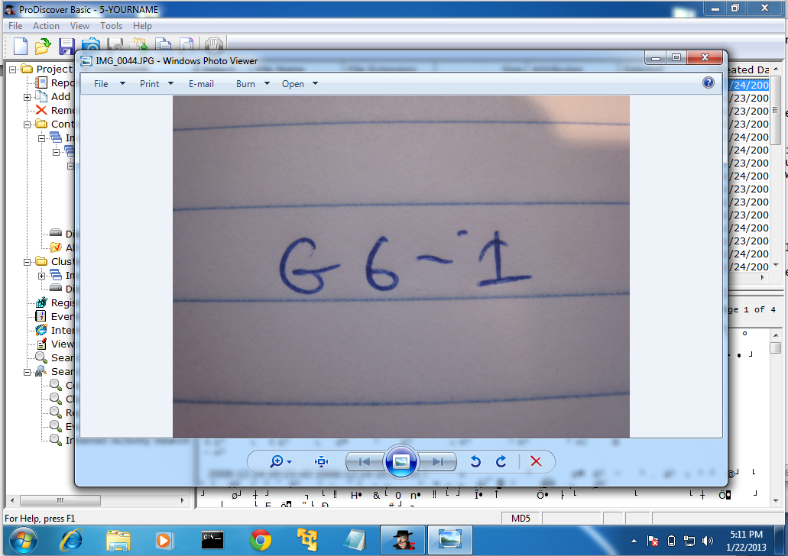
Task: Select Event Log tree item
Action: (x=55, y=316)
